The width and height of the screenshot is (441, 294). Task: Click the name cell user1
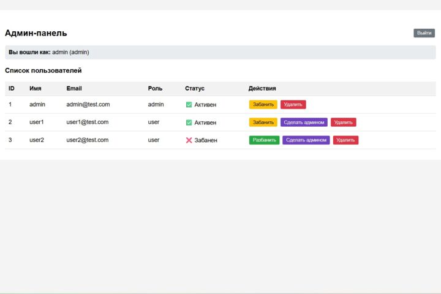[37, 122]
